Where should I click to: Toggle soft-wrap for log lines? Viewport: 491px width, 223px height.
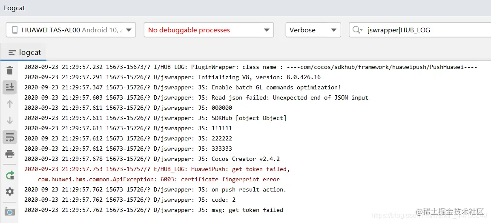pyautogui.click(x=10, y=137)
